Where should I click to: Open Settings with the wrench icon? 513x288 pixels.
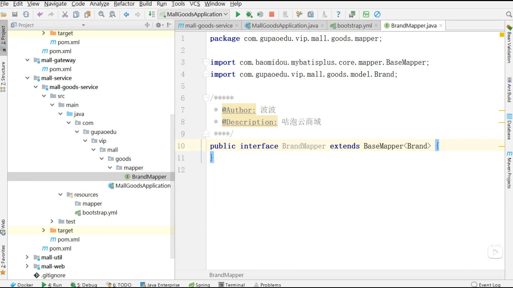(x=299, y=14)
